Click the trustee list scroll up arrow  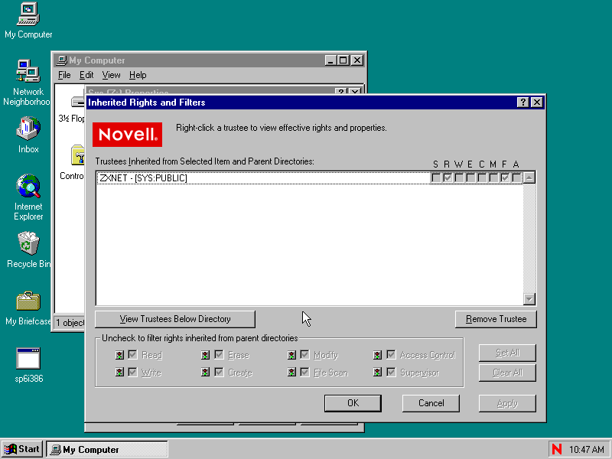pyautogui.click(x=529, y=178)
